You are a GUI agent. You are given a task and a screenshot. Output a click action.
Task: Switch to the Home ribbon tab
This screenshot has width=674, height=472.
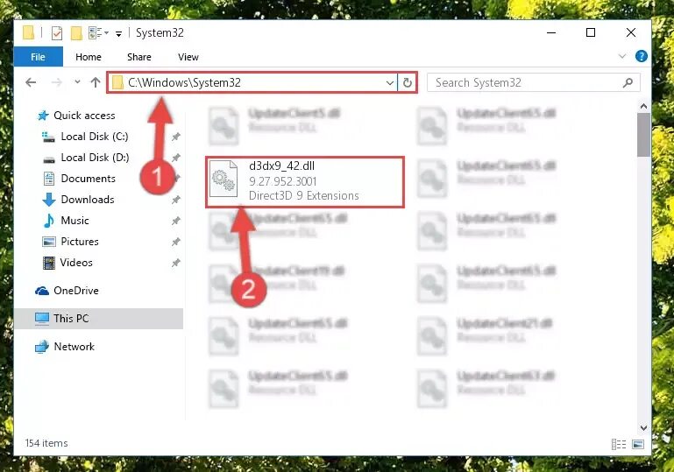(89, 57)
